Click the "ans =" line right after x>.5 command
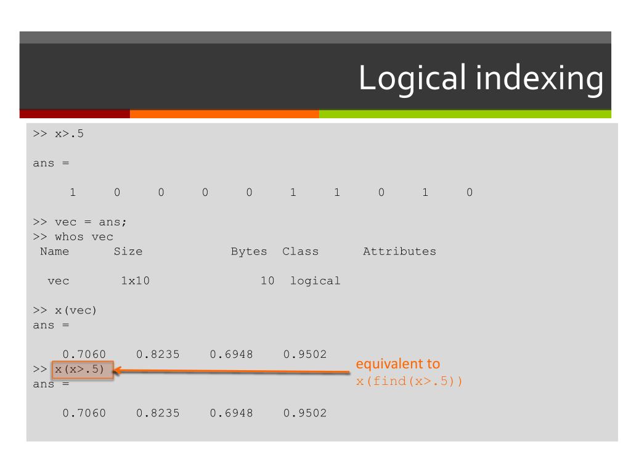 pyautogui.click(x=51, y=163)
